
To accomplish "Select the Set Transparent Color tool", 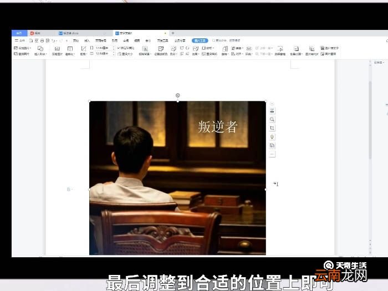I will click(161, 50).
